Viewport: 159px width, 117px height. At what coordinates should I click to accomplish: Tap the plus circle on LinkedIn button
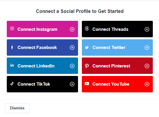72,66
